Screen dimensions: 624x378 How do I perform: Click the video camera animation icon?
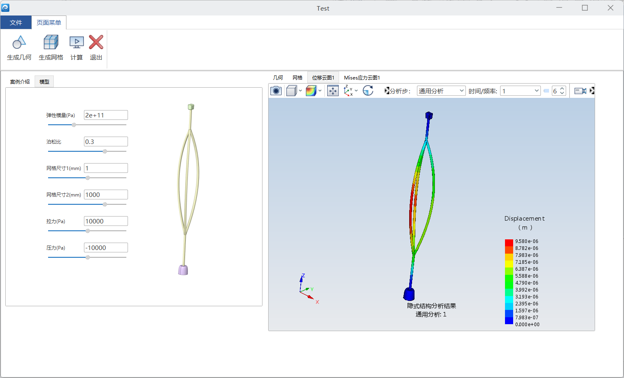coord(580,91)
